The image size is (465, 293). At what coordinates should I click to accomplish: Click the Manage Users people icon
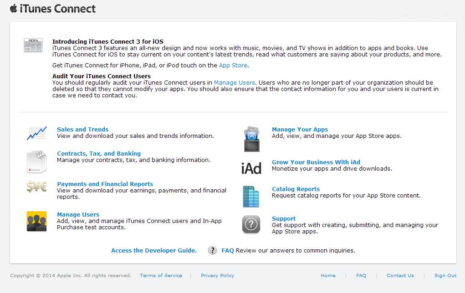click(36, 222)
